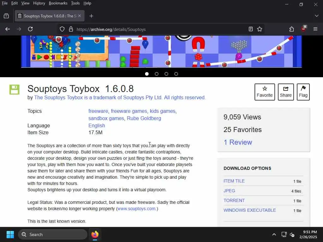Download the WINDOWS EXECUTABLE option
Image resolution: width=323 pixels, height=242 pixels.
(x=250, y=210)
